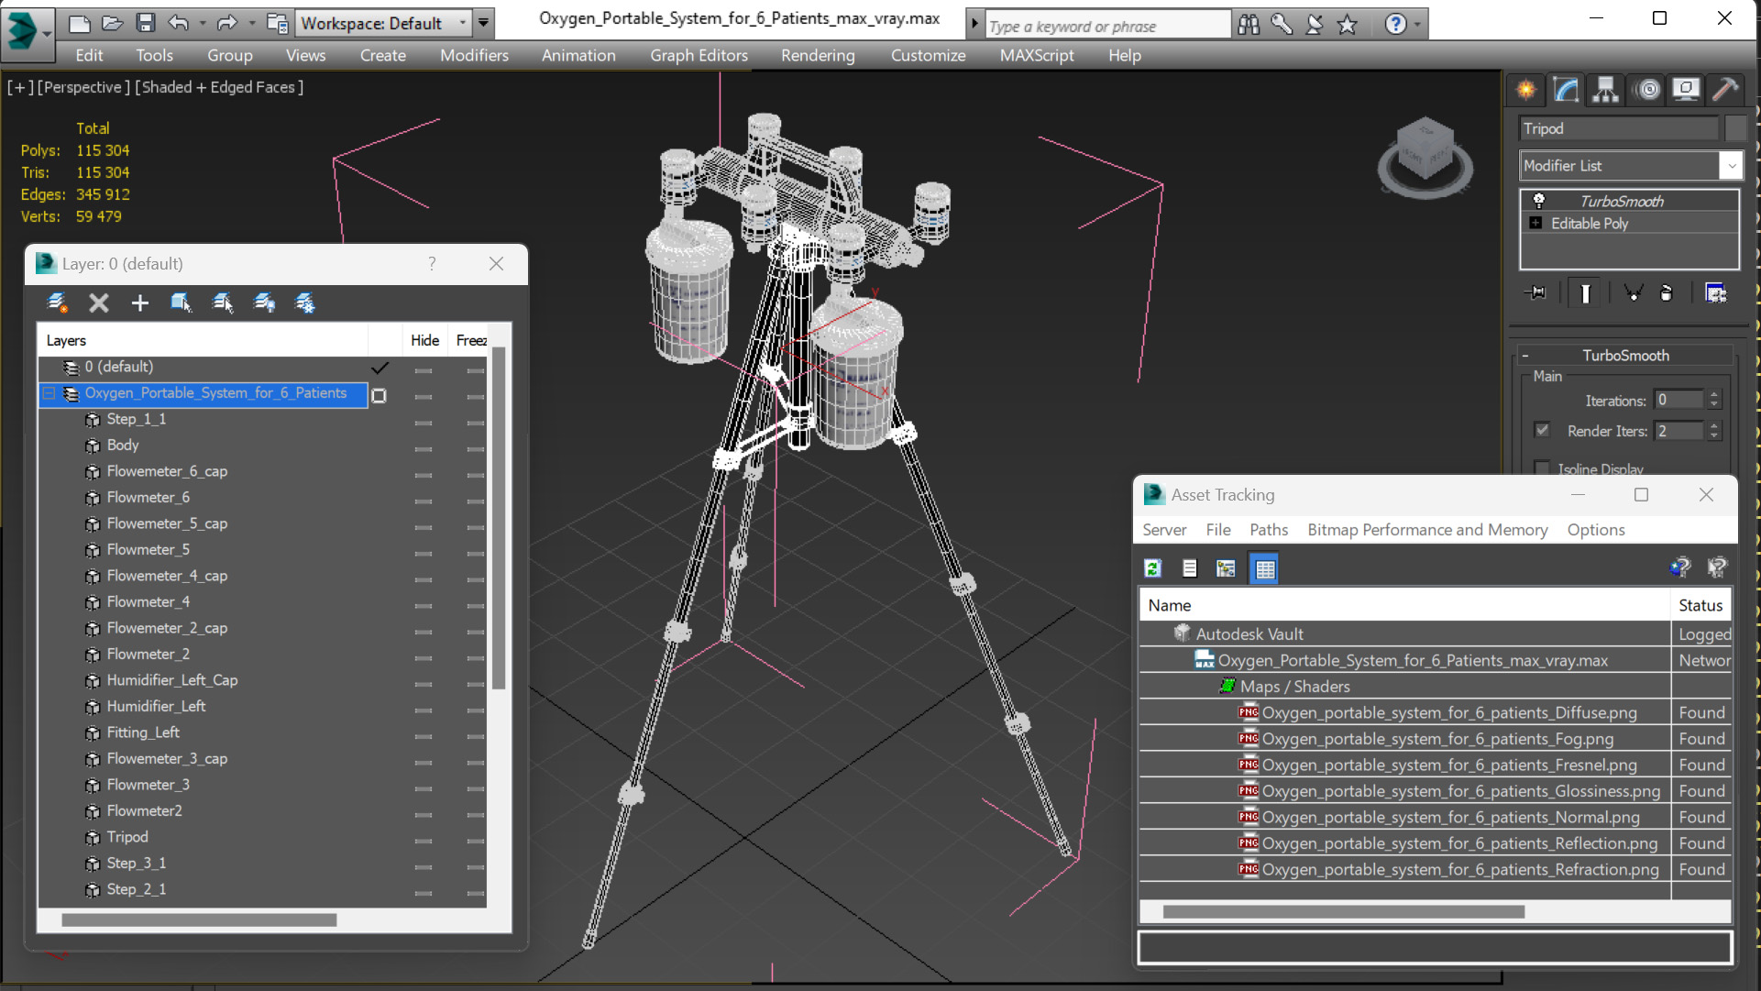Open the Modifier List dropdown

1731,166
